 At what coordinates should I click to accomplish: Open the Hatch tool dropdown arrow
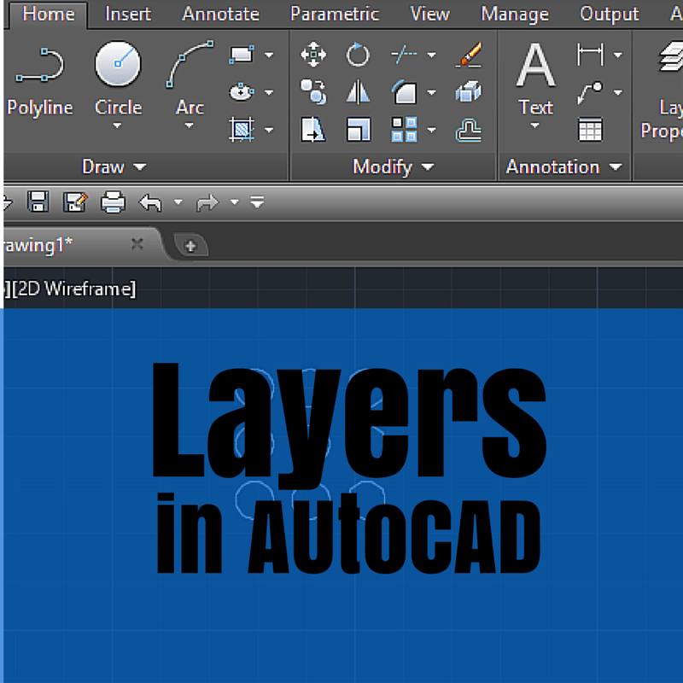pyautogui.click(x=269, y=130)
